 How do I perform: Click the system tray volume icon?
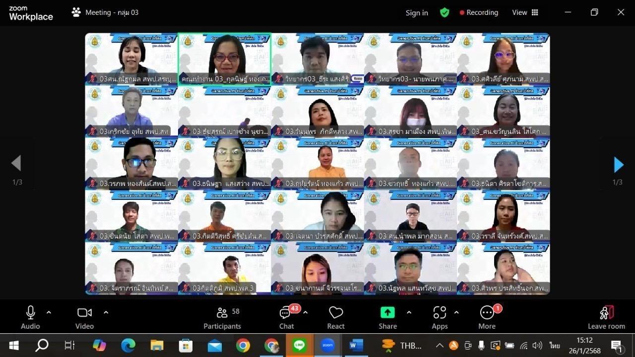coord(537,345)
